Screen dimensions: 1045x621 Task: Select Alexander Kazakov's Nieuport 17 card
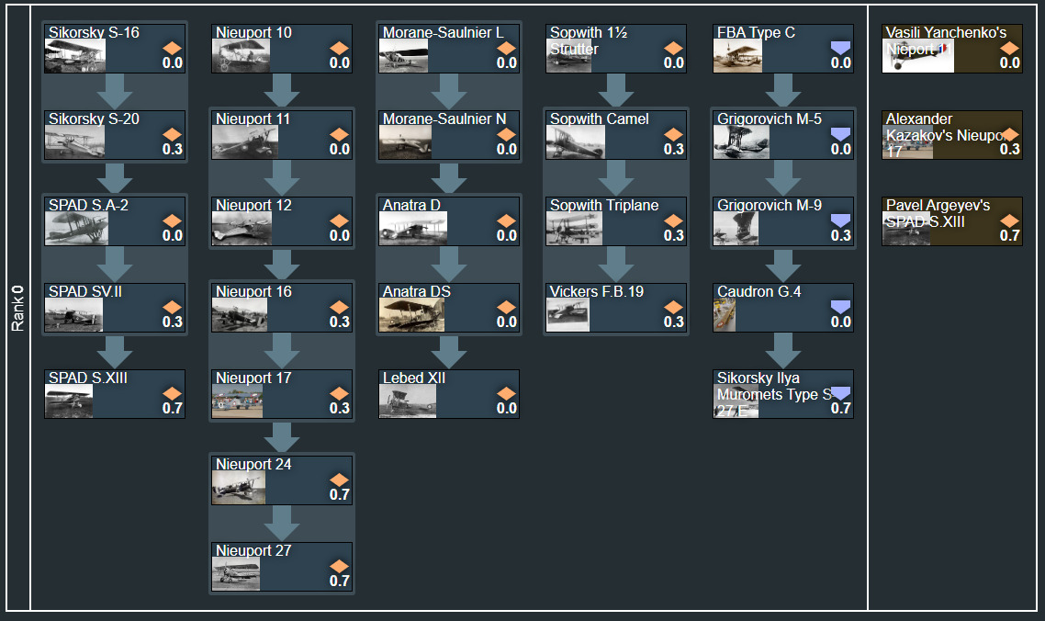pyautogui.click(x=951, y=134)
